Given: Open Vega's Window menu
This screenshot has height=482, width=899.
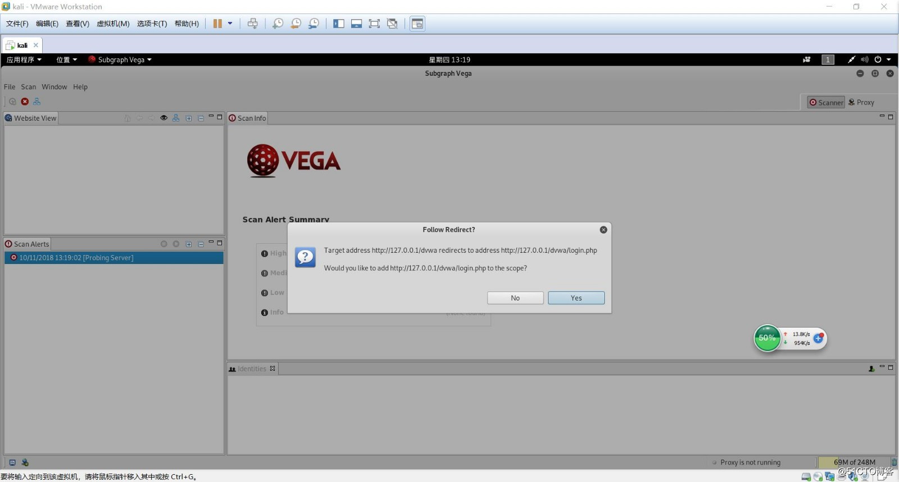Looking at the screenshot, I should pyautogui.click(x=54, y=87).
